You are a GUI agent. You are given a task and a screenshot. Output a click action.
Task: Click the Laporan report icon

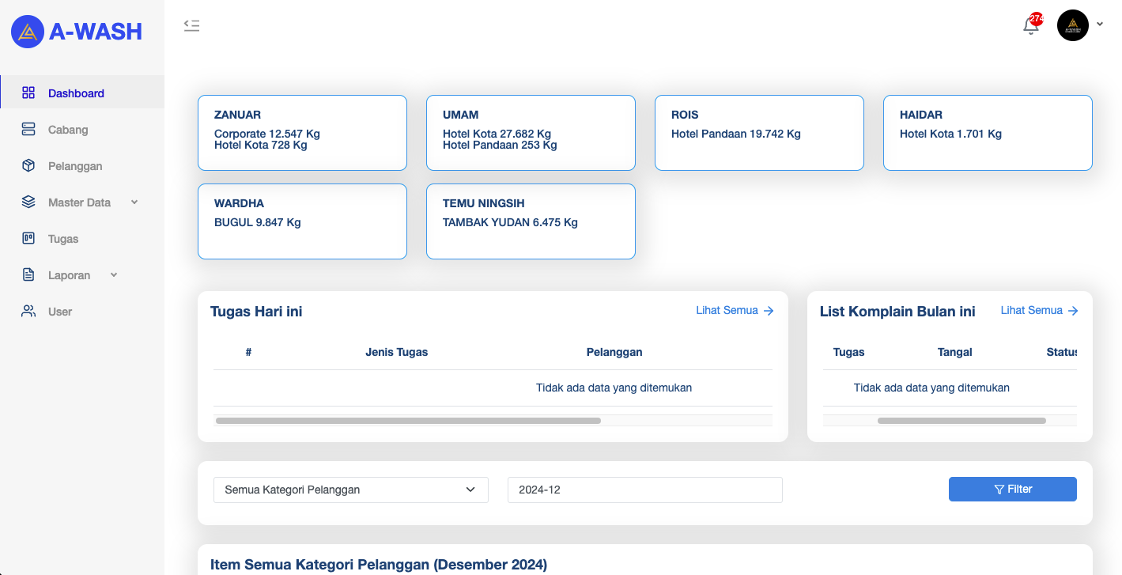click(28, 274)
